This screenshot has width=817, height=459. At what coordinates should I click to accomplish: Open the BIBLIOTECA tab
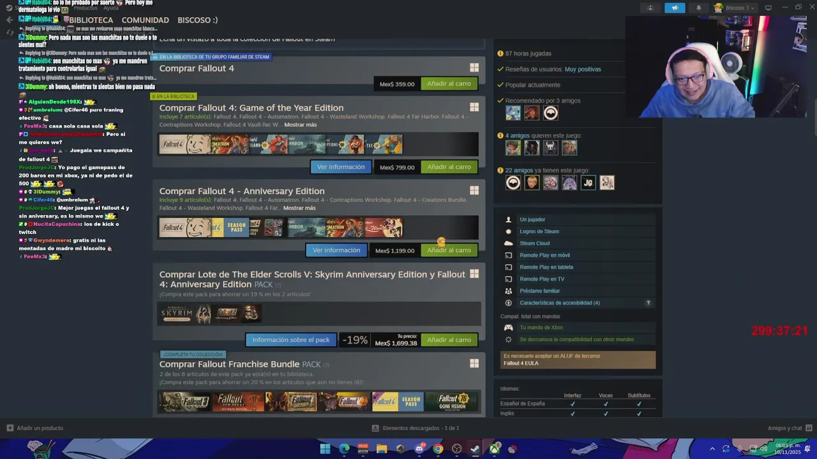[91, 20]
